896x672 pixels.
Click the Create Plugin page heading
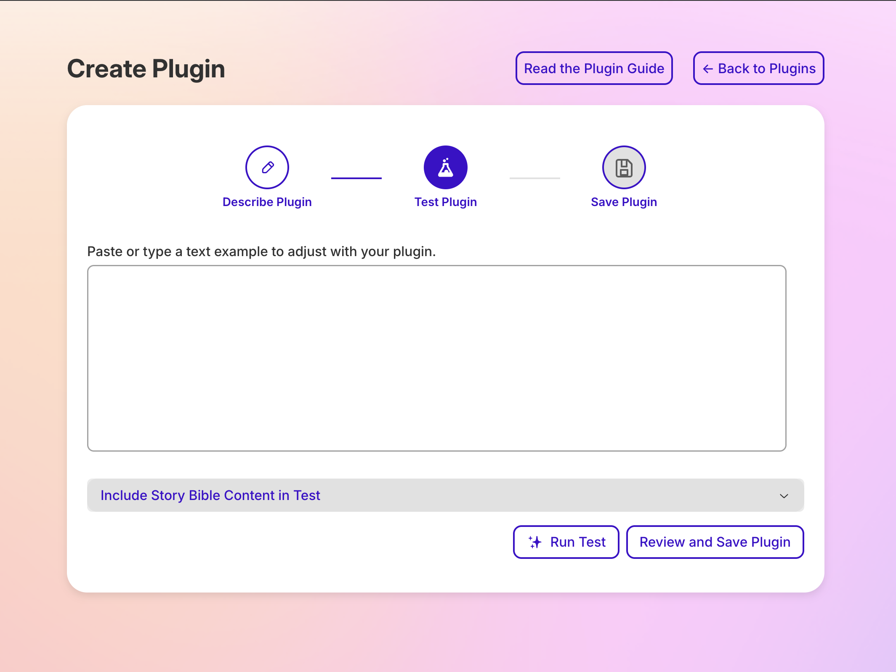coord(146,69)
